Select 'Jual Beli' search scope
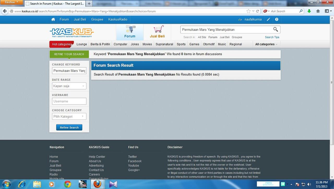 tap(225, 37)
